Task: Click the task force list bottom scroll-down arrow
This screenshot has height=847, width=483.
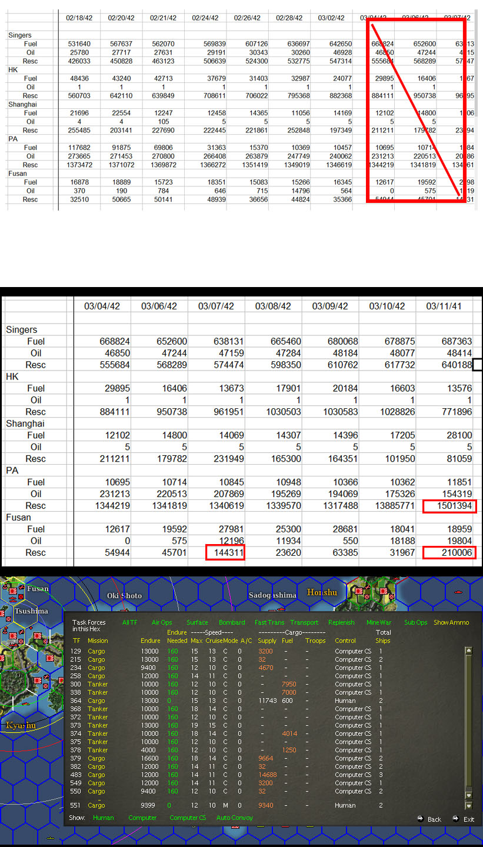Action: (x=468, y=805)
